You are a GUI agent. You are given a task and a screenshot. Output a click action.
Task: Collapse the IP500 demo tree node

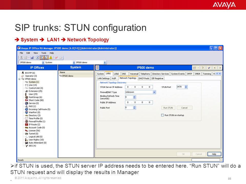19,79
